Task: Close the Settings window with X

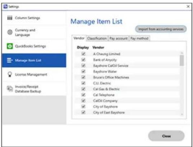Action: 188,6
